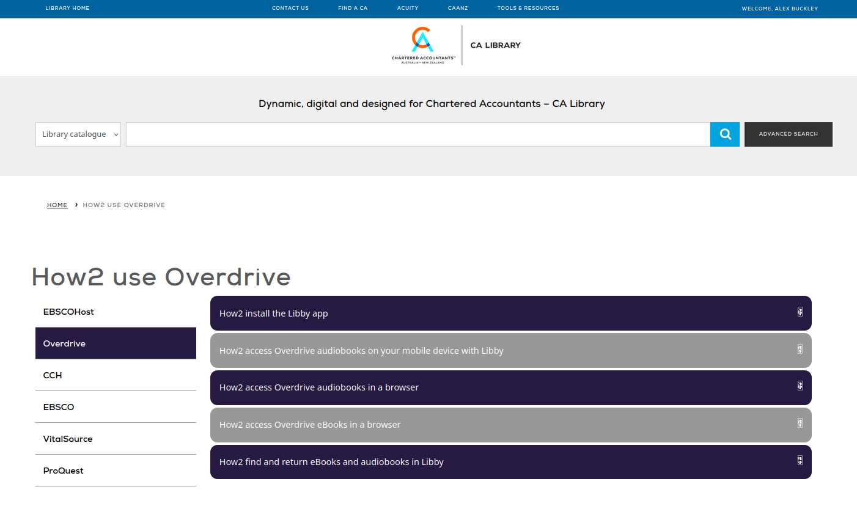This screenshot has width=857, height=506.
Task: Open Tools & Resources menu
Action: click(x=528, y=9)
